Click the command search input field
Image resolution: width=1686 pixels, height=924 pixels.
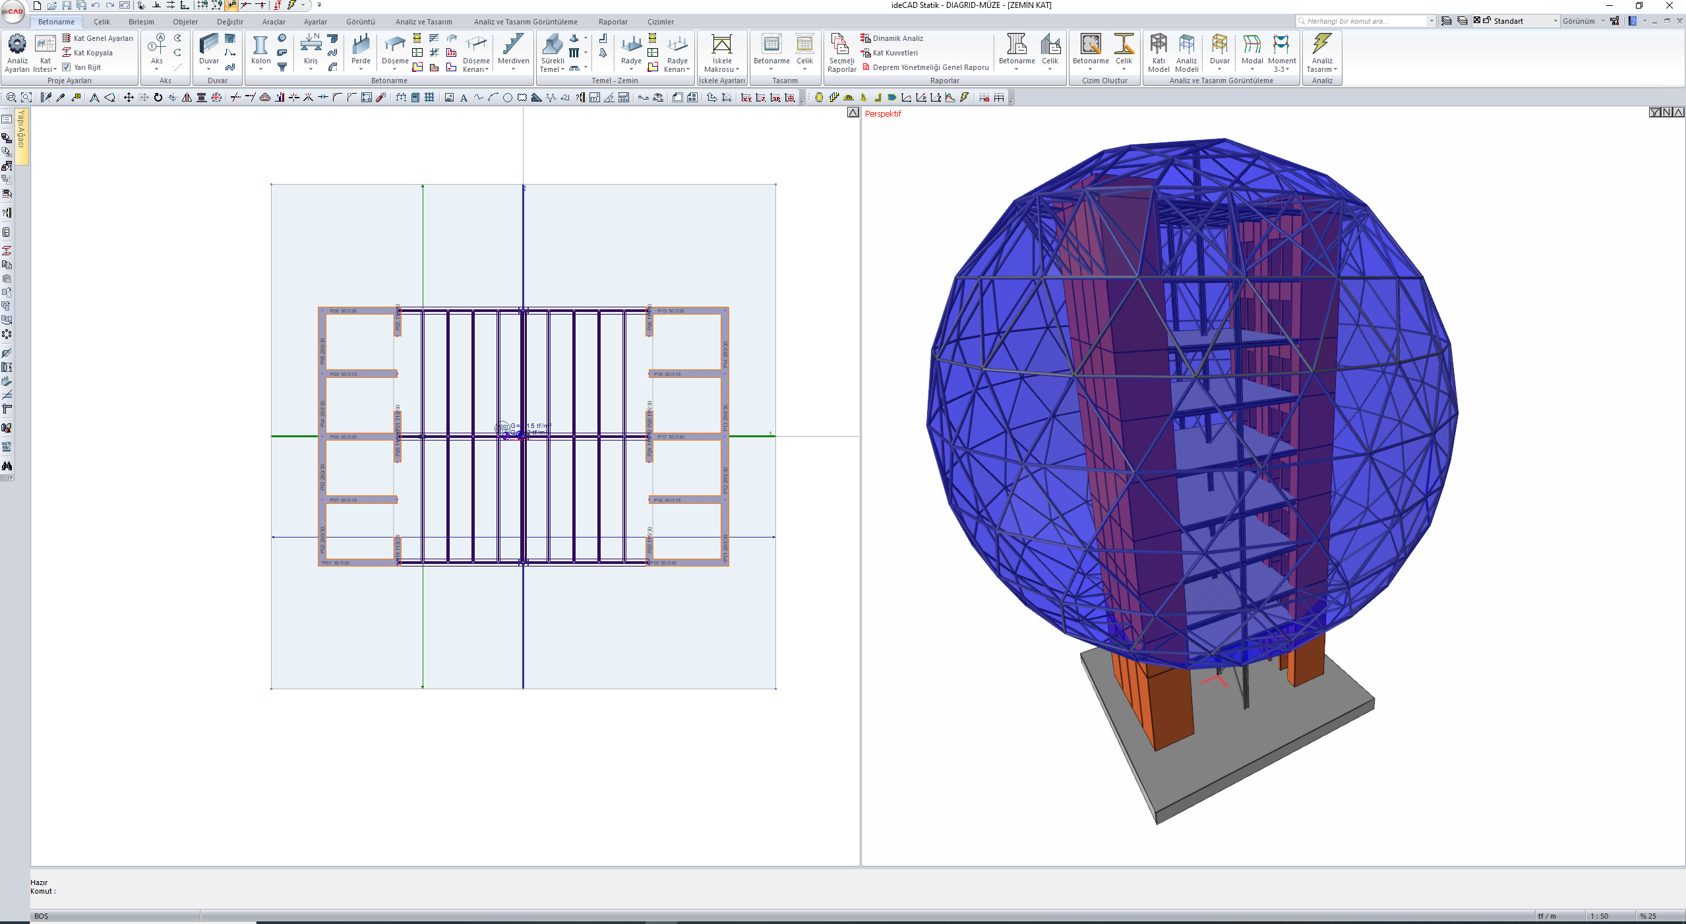[1365, 21]
